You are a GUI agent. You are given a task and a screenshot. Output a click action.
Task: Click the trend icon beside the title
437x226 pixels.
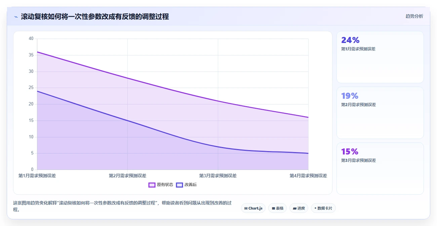coord(16,16)
